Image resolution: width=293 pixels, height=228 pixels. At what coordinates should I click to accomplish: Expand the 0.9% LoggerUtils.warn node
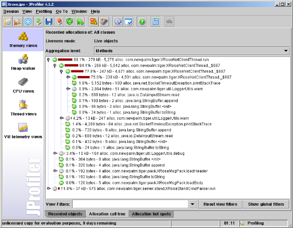(68, 89)
